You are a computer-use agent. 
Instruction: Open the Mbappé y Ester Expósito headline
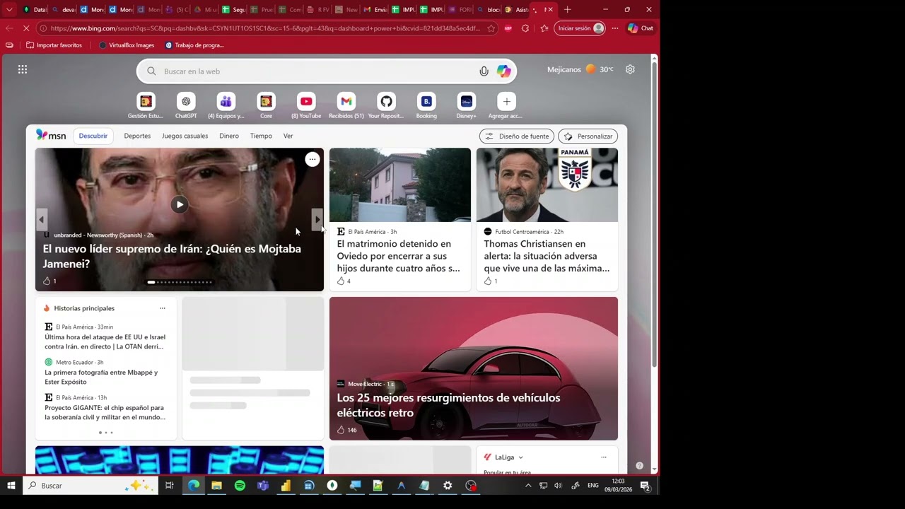101,377
